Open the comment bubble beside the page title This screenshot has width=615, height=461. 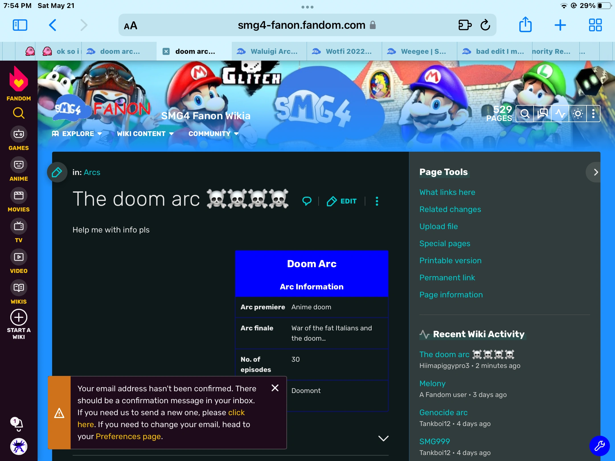(x=307, y=201)
